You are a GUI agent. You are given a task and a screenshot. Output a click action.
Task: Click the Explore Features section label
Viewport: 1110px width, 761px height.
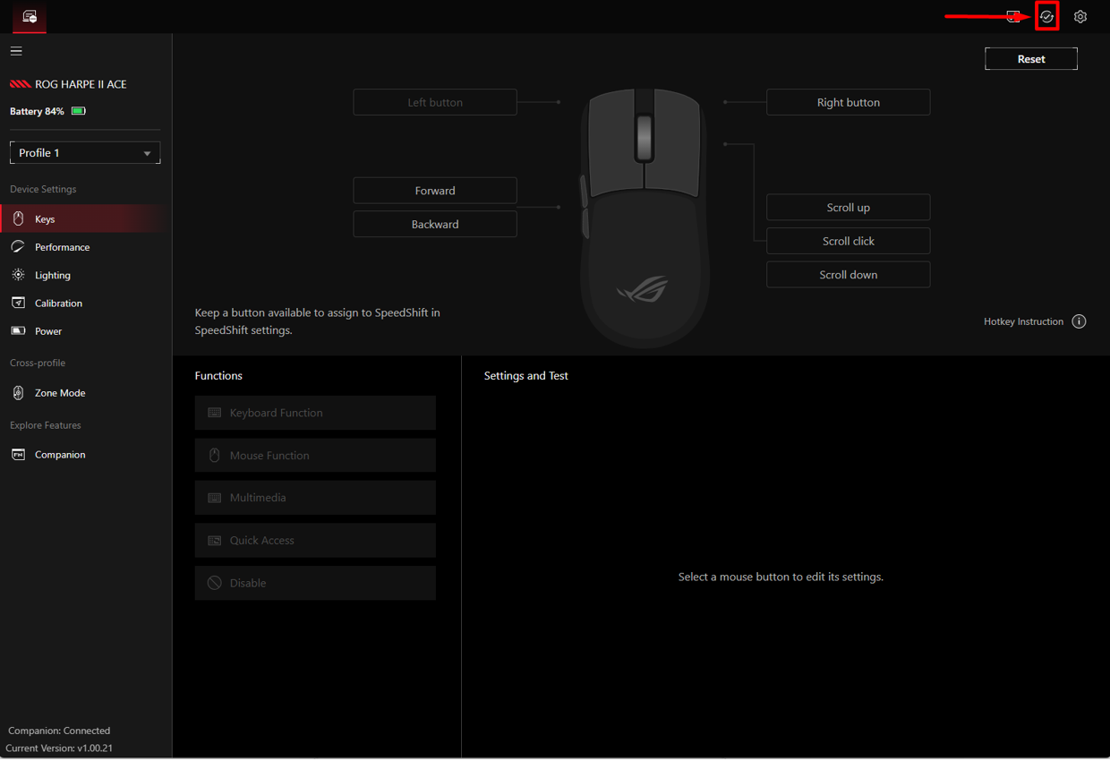point(46,425)
